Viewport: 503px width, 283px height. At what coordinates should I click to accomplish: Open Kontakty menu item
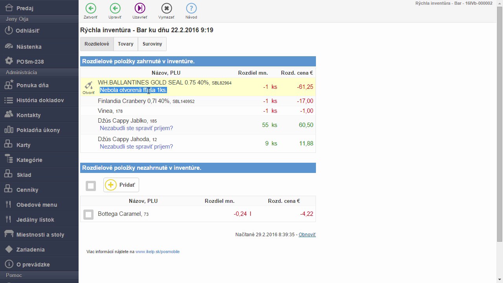tap(39, 115)
